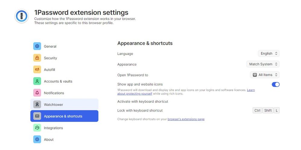This screenshot has width=301, height=150.
Task: Disable Show app and website icons toggle
Action: click(275, 84)
